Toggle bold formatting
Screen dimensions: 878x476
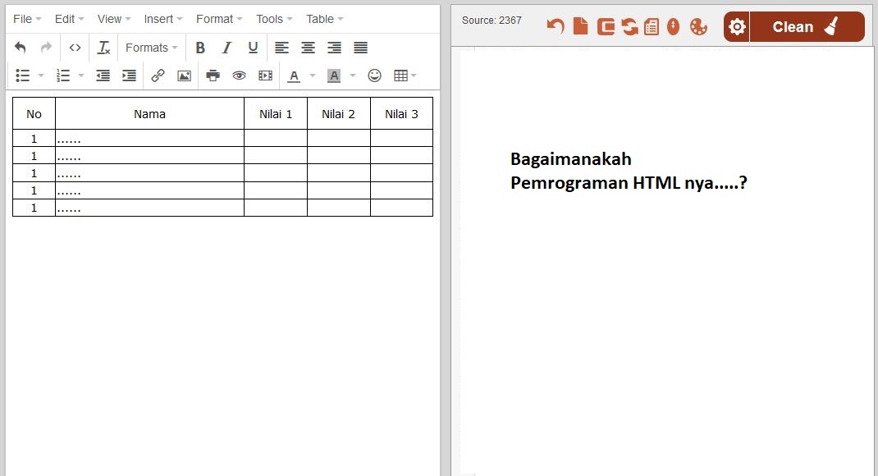(x=200, y=47)
